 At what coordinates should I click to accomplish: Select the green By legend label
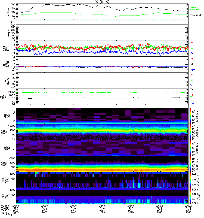(192, 48)
